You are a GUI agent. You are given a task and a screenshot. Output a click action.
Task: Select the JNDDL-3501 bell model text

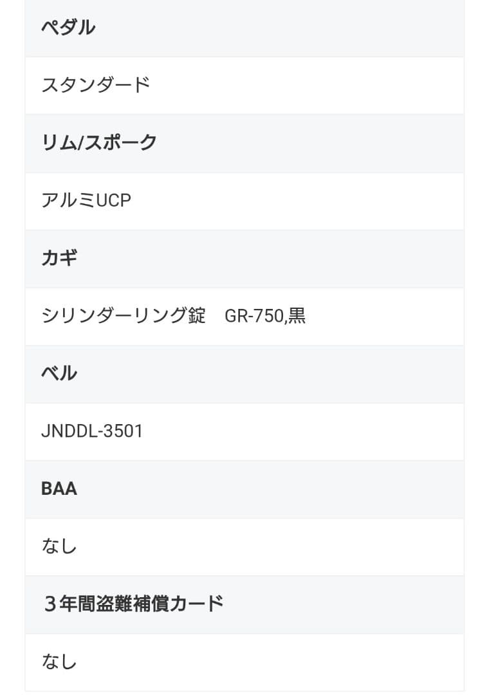92,431
